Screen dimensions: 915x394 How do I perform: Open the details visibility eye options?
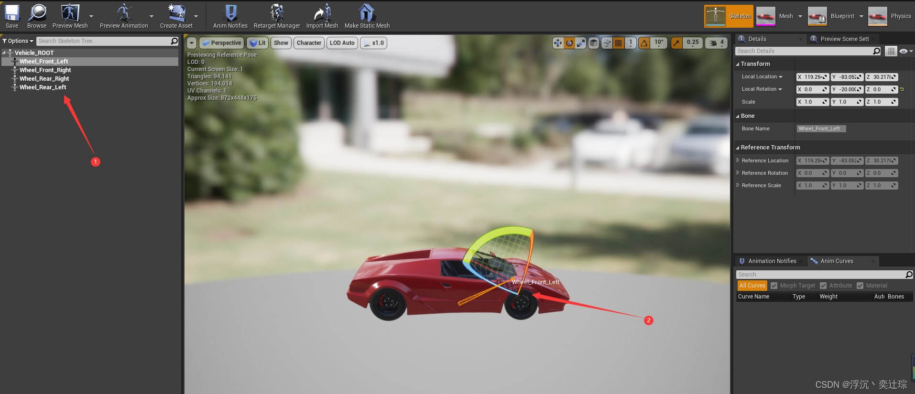coord(906,51)
